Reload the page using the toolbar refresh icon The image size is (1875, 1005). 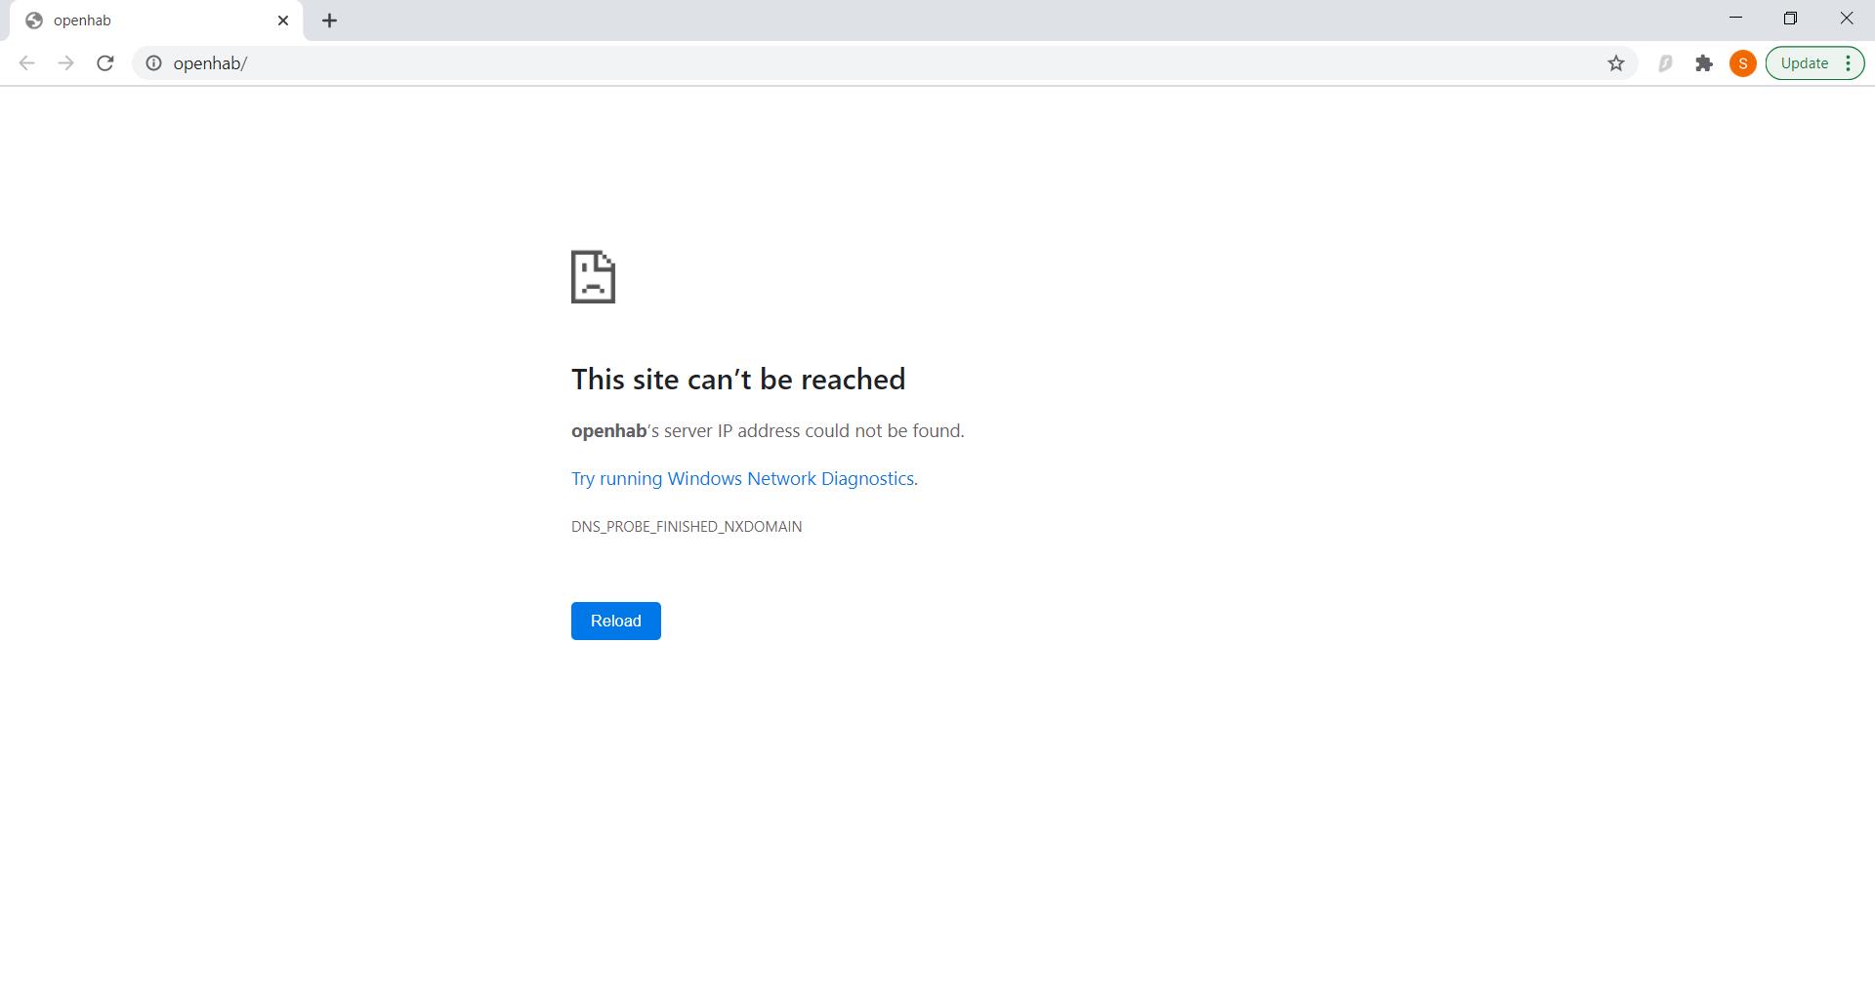pos(105,63)
